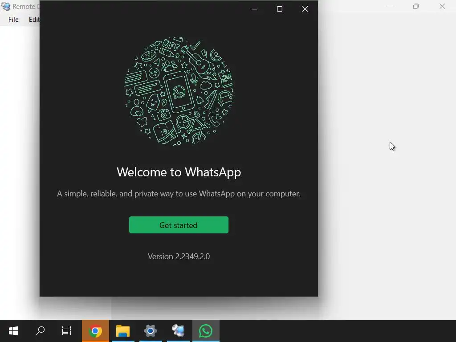Open the Settings gear app in taskbar

[151, 331]
